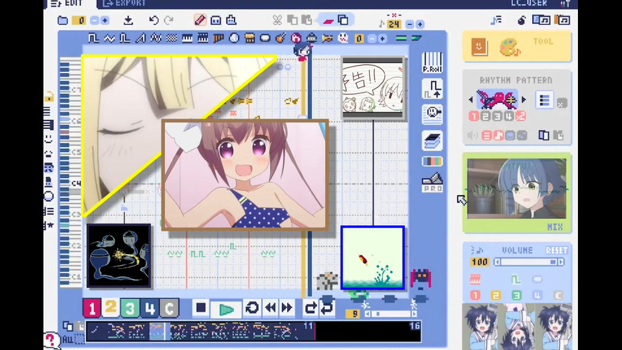Show the previous rhythm pattern
Screen dimensions: 622x350
(471, 100)
